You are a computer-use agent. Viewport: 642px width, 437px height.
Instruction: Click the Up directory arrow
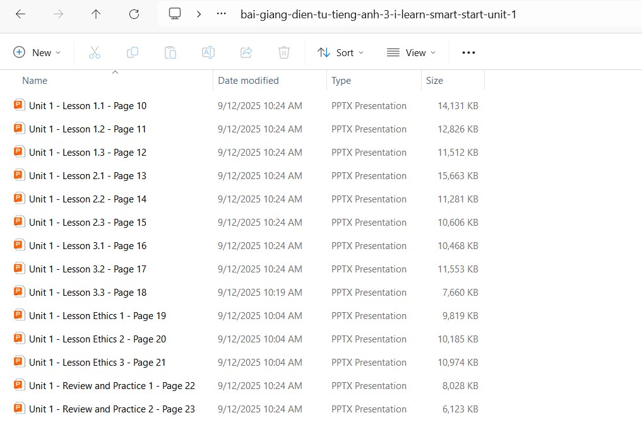click(96, 14)
